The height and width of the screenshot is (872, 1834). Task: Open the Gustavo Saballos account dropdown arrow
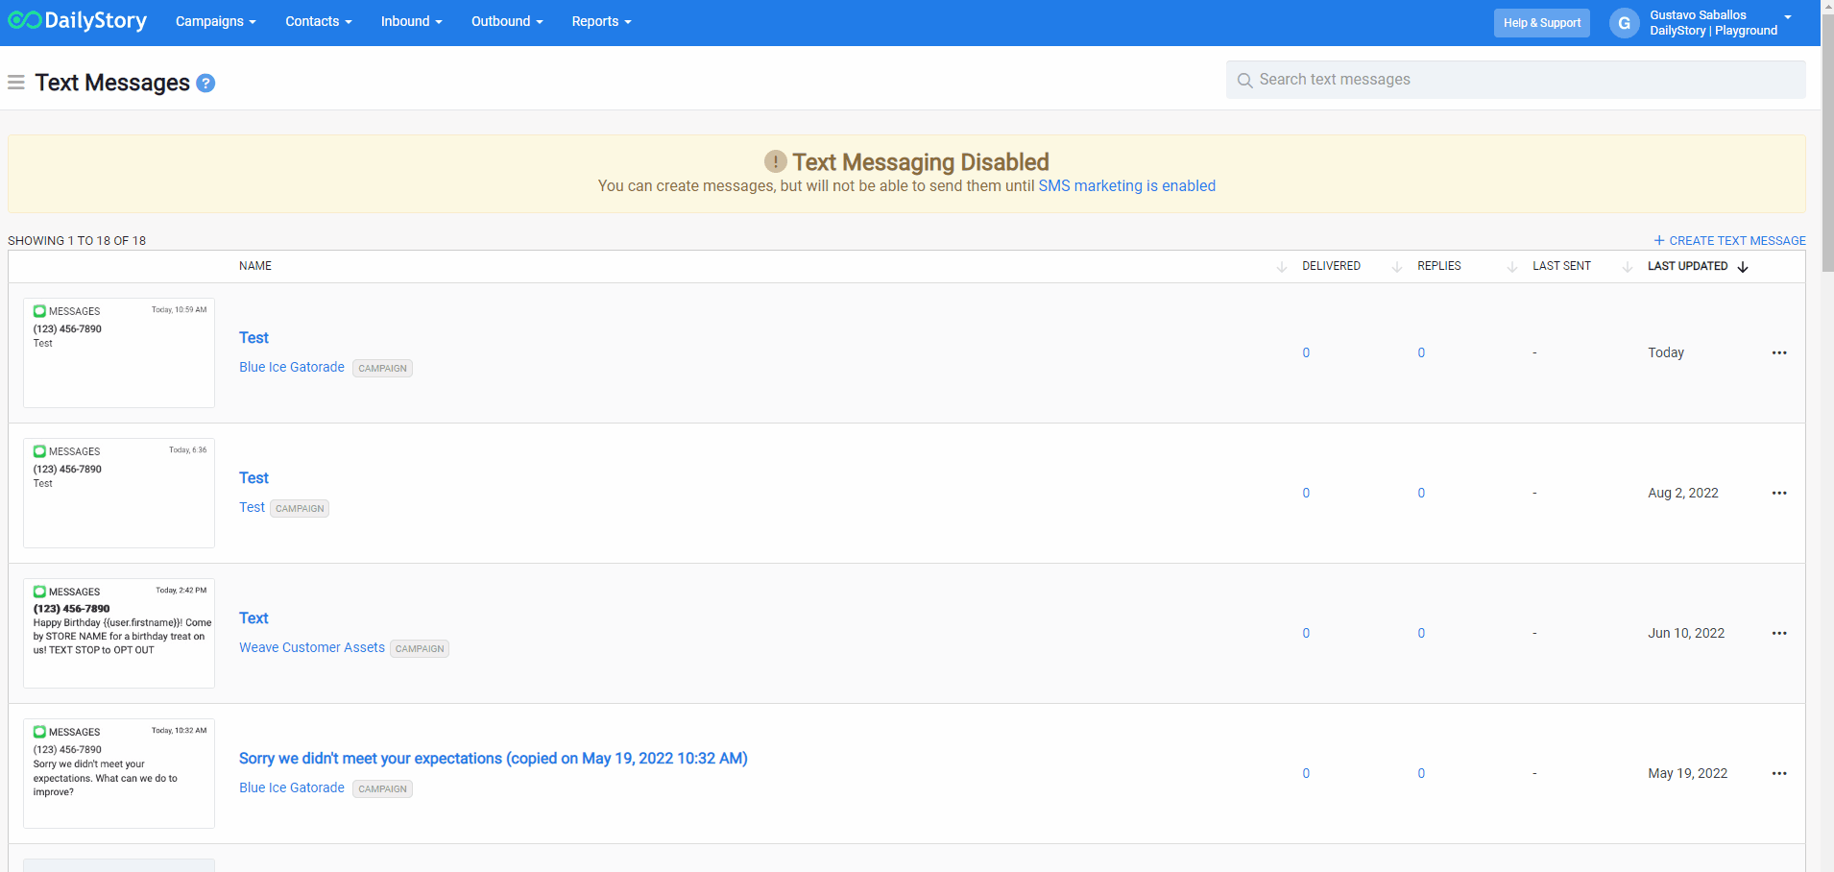click(x=1788, y=17)
